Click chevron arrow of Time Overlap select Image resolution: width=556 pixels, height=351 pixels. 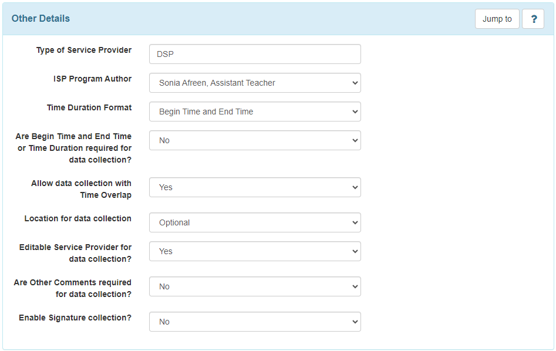point(355,188)
